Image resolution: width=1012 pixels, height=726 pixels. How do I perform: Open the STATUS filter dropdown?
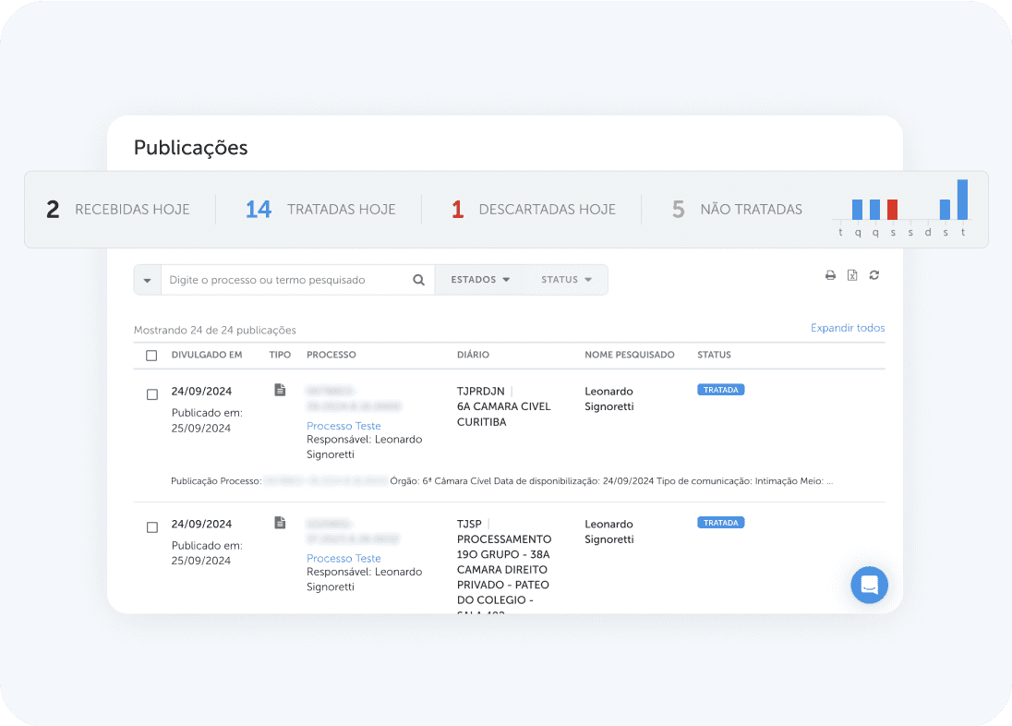[566, 279]
